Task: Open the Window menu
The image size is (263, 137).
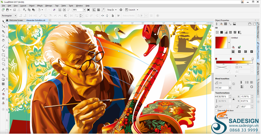Action: point(79,6)
